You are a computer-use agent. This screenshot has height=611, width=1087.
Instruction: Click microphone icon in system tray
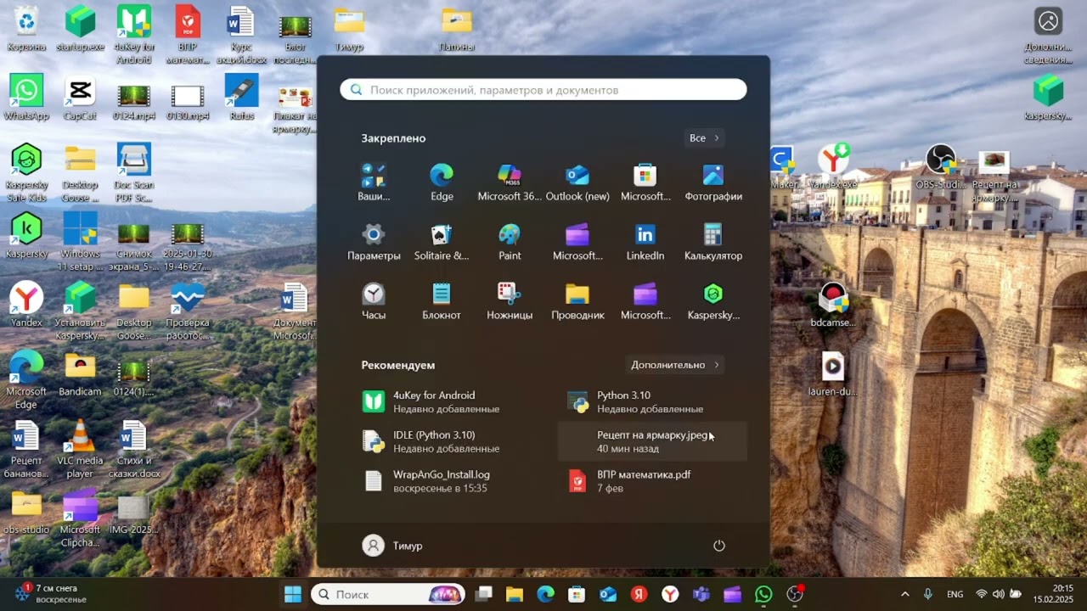(928, 594)
